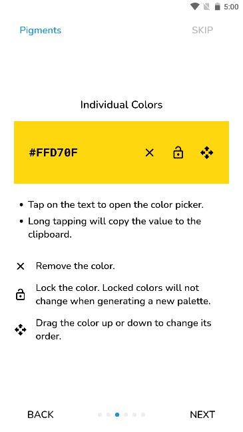Click the drag-arrows icon on yellow swatch

[206, 152]
